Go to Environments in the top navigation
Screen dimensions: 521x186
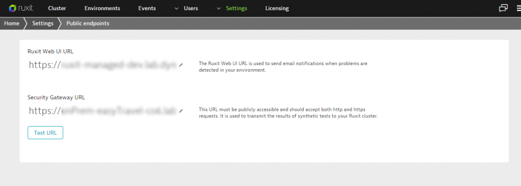click(102, 8)
